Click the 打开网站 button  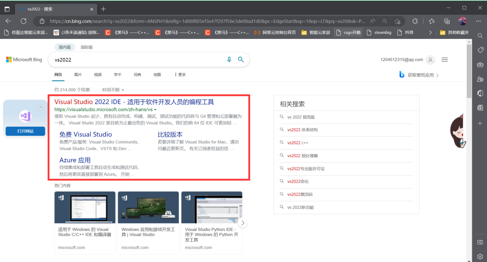pyautogui.click(x=25, y=131)
